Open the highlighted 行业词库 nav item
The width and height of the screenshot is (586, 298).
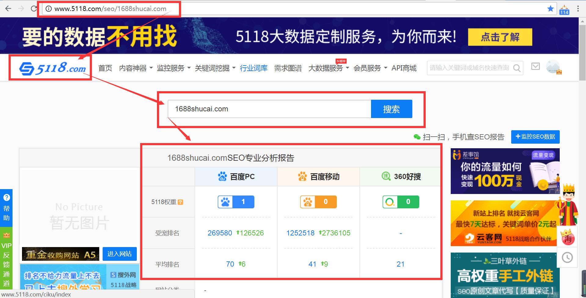[253, 68]
